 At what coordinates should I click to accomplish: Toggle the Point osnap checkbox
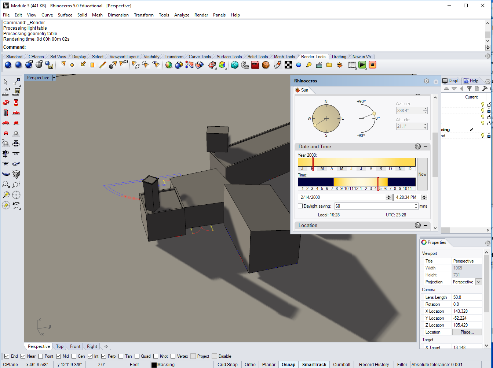tap(40, 356)
